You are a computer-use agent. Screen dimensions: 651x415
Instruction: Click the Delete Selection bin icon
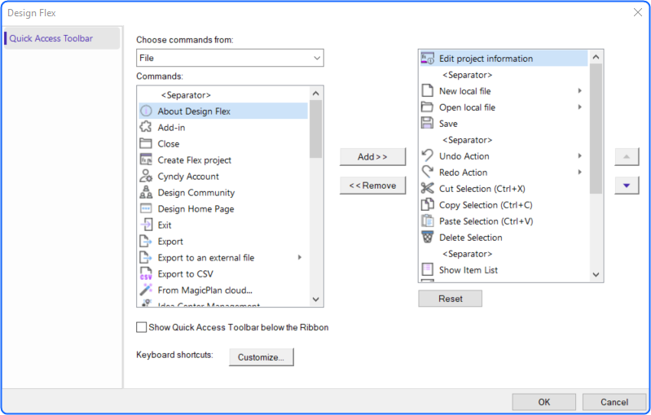[x=428, y=237]
